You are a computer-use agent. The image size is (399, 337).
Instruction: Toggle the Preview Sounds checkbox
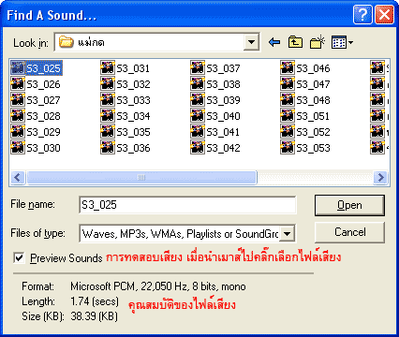click(19, 258)
